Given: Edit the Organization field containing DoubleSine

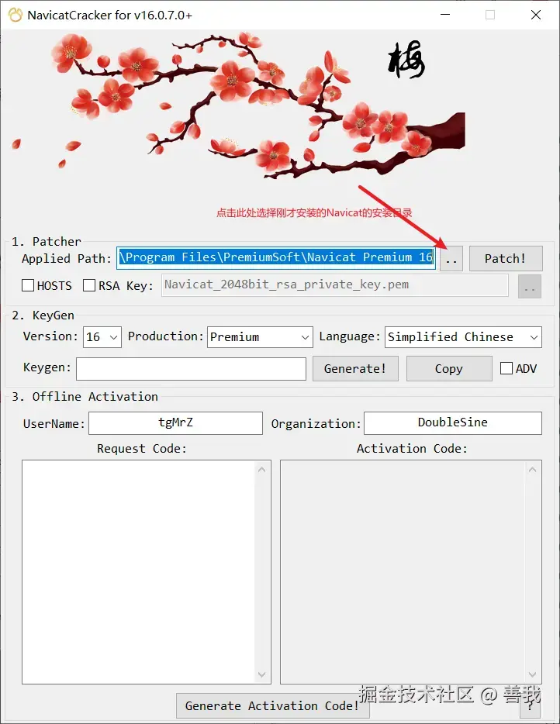Looking at the screenshot, I should pos(453,423).
